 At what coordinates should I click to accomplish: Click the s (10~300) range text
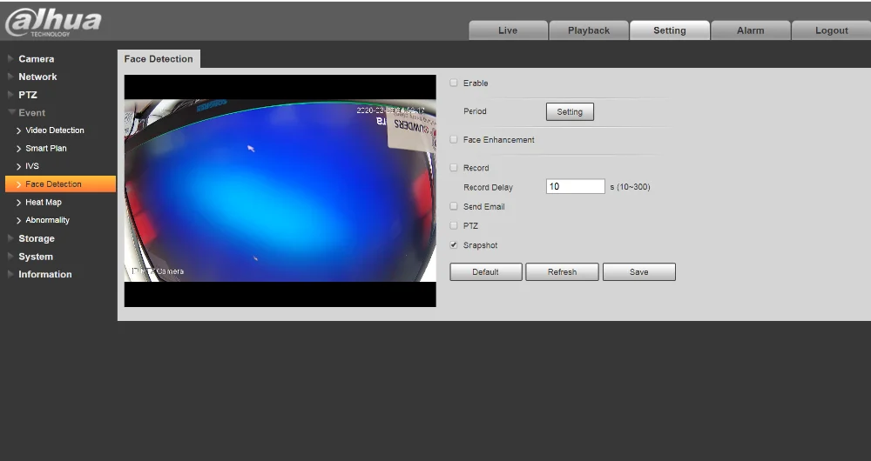click(630, 187)
